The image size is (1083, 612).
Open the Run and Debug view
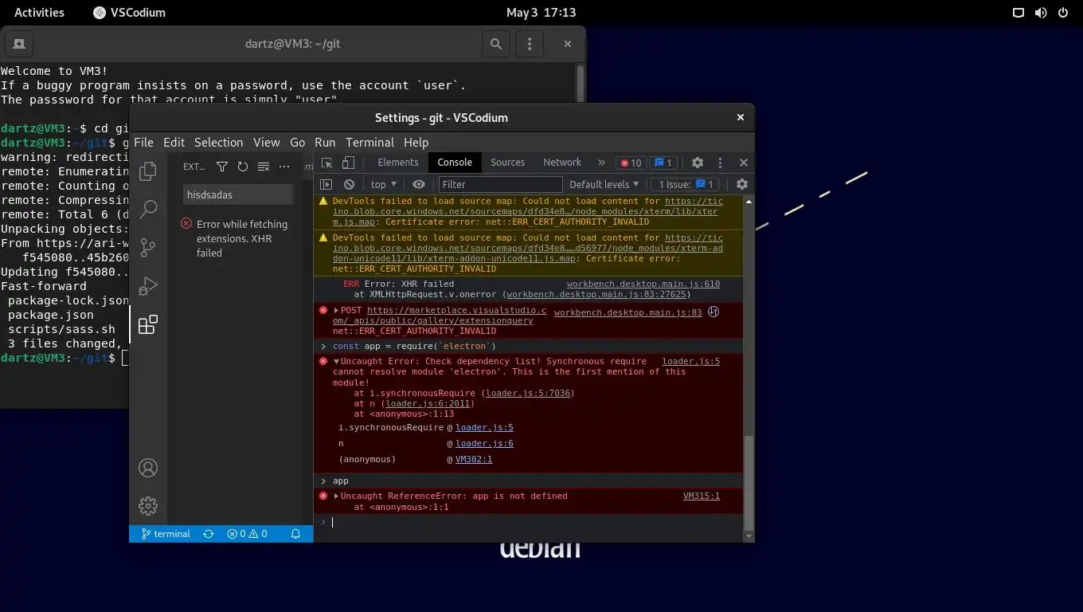pos(148,286)
